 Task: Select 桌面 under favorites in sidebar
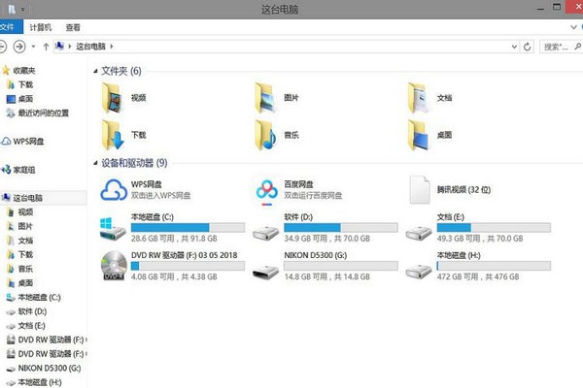point(25,98)
